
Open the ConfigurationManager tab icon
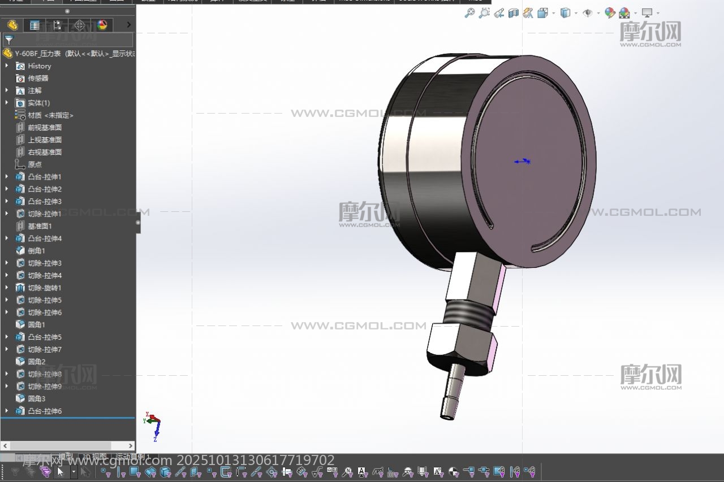tap(57, 25)
